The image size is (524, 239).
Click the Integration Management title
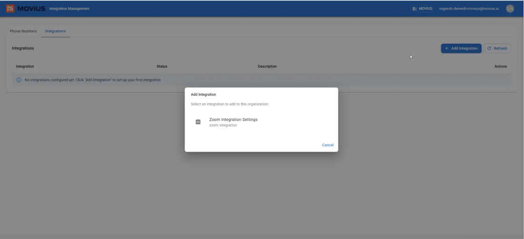(x=69, y=9)
